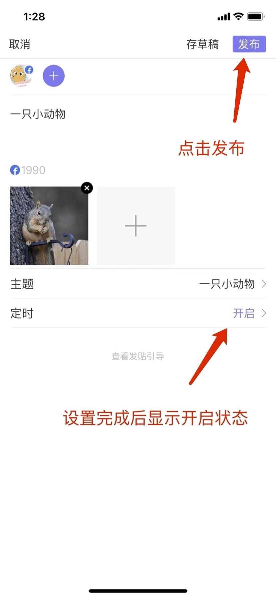Expand the 主题 row chevron
This screenshot has width=276, height=598.
point(264,284)
